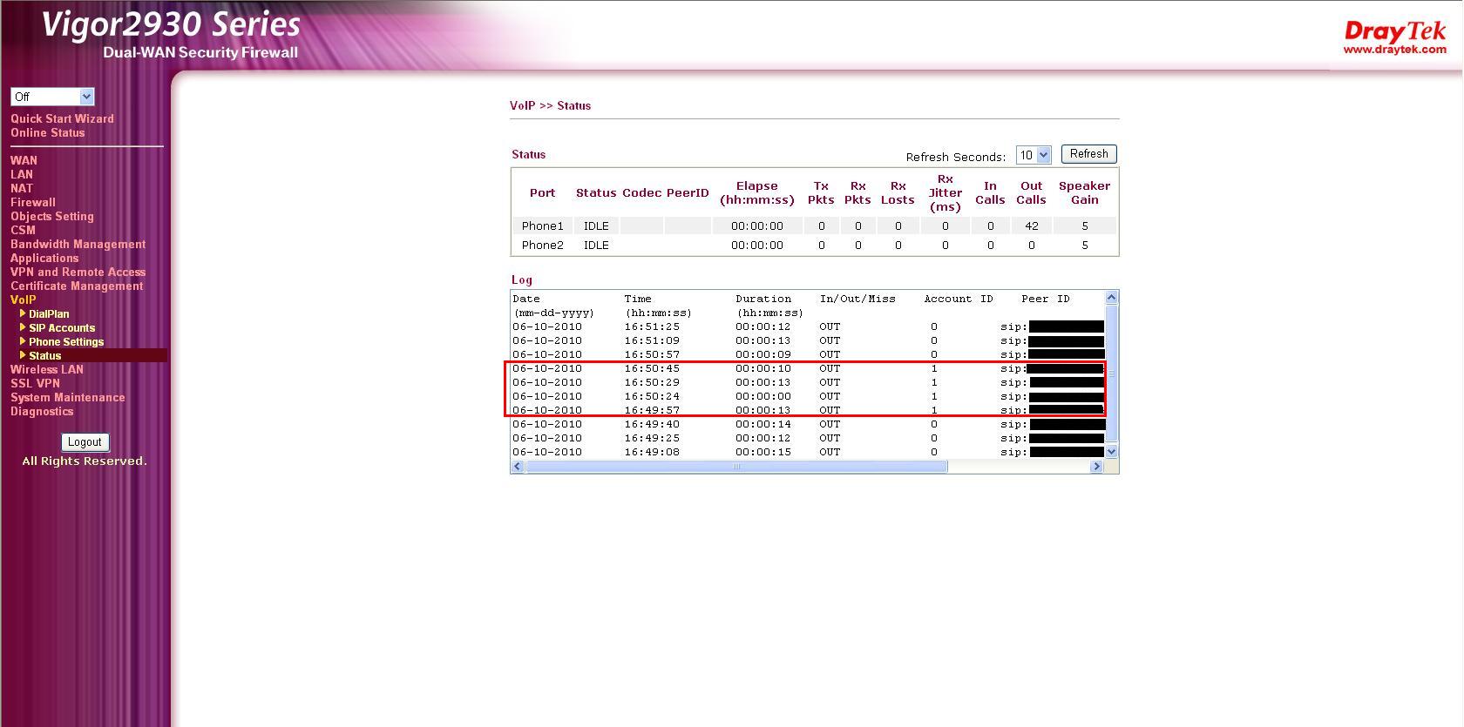The width and height of the screenshot is (1464, 727).
Task: Open the Refresh Seconds dropdown
Action: point(1034,155)
